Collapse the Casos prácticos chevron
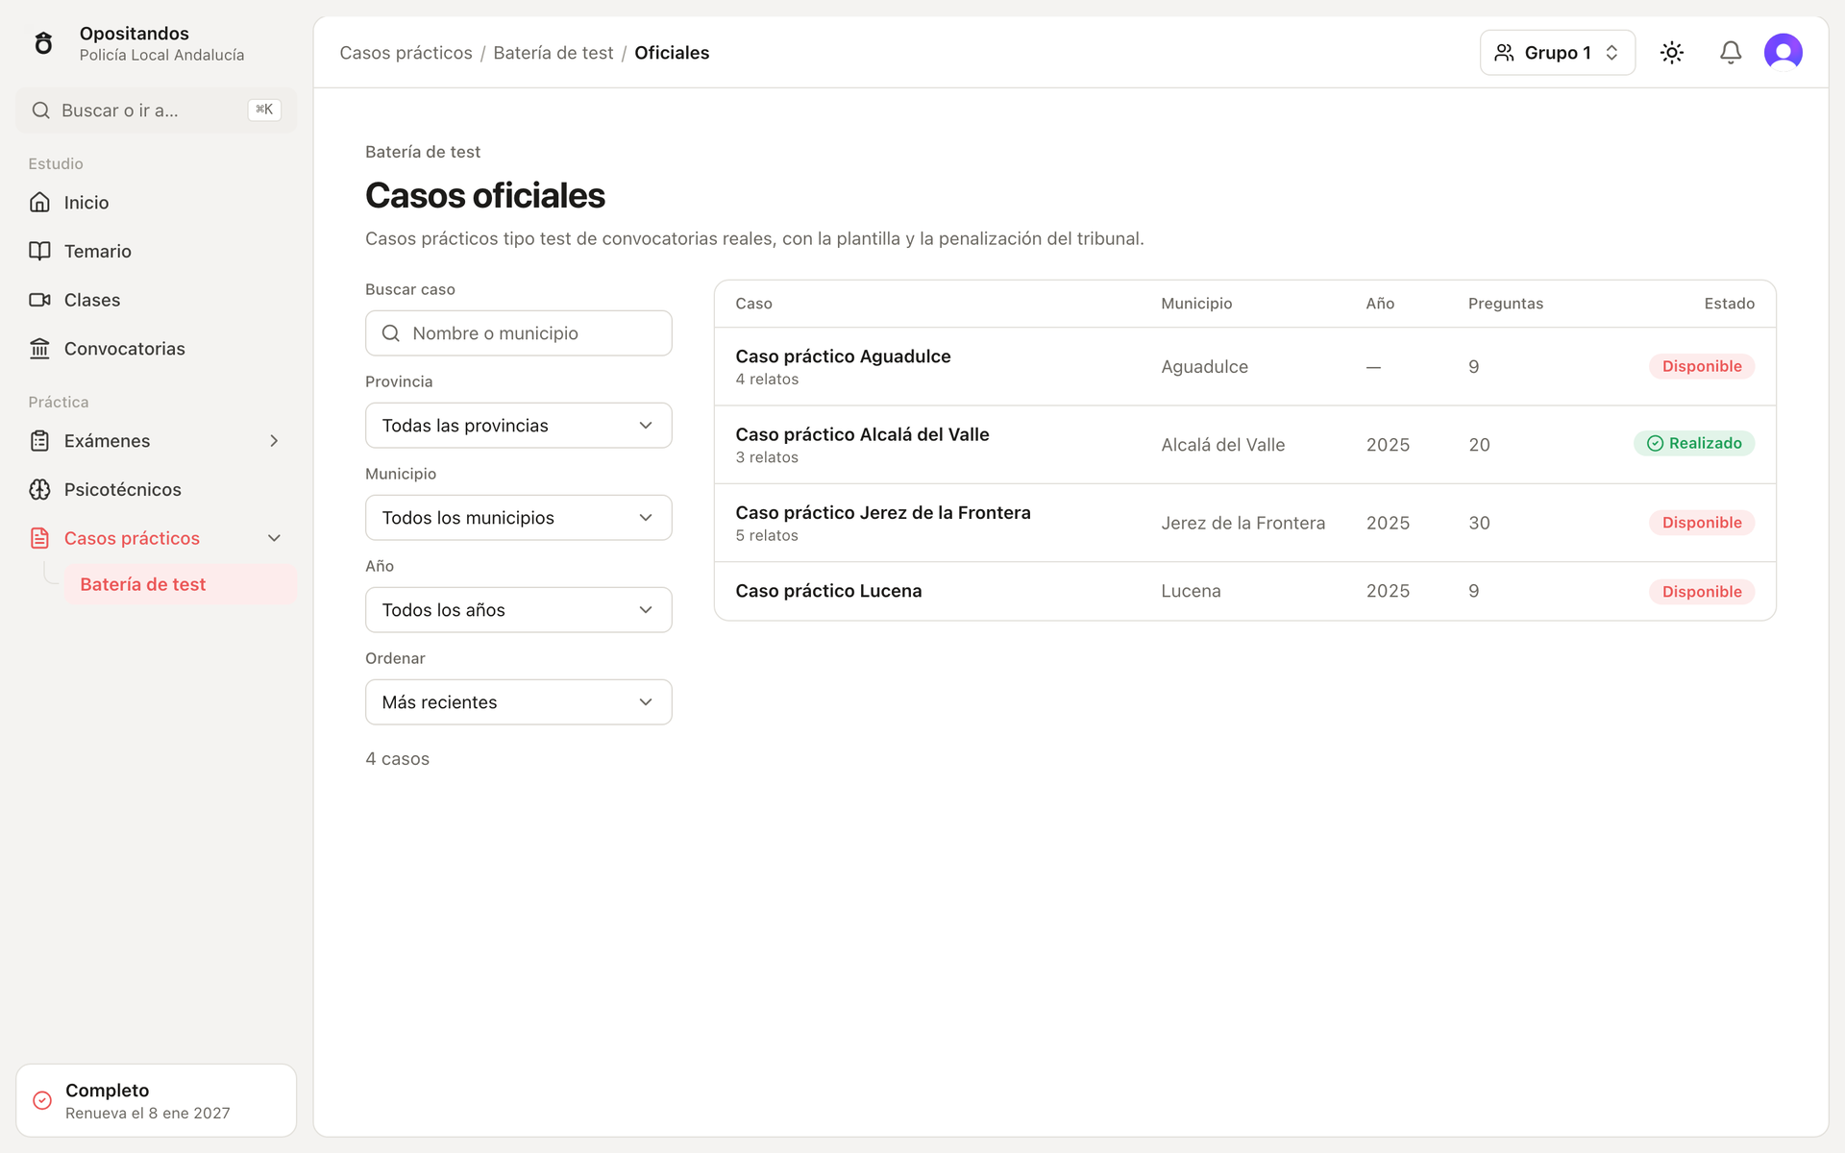The width and height of the screenshot is (1845, 1153). coord(274,538)
